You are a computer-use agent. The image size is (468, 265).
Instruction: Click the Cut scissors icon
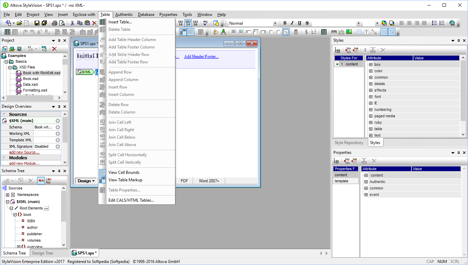point(72,23)
